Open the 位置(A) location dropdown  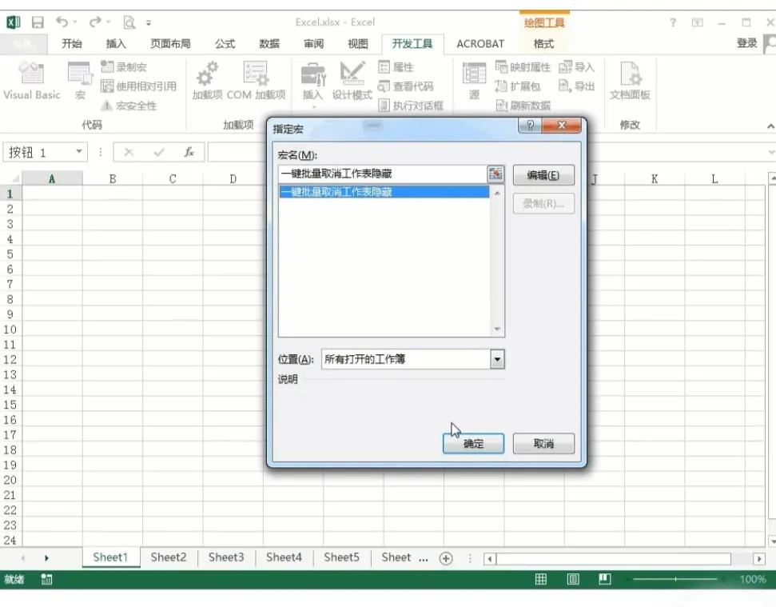[497, 359]
